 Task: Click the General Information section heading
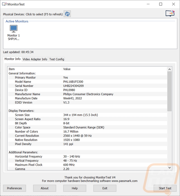coord(22,73)
